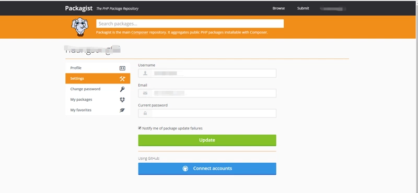Click the leaf icon beside My favorites
The height and width of the screenshot is (193, 418).
coord(122,110)
